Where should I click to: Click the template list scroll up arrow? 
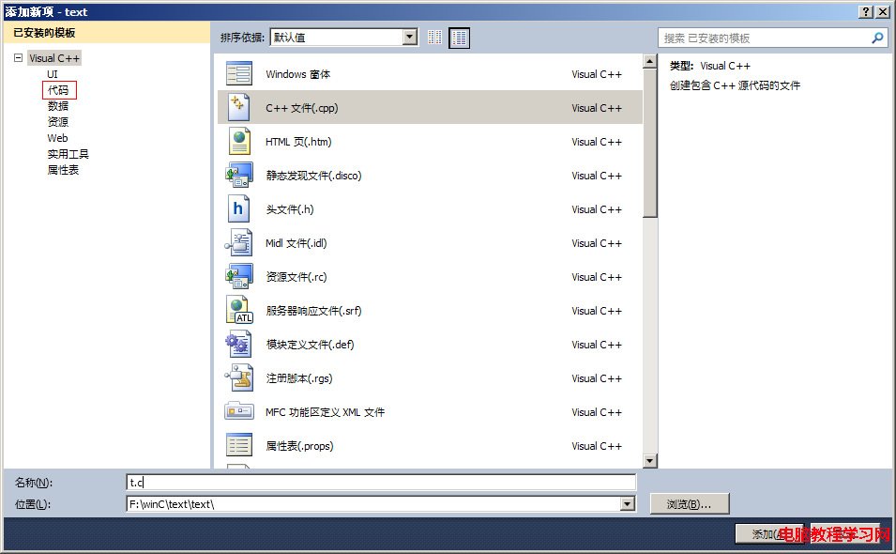[649, 61]
